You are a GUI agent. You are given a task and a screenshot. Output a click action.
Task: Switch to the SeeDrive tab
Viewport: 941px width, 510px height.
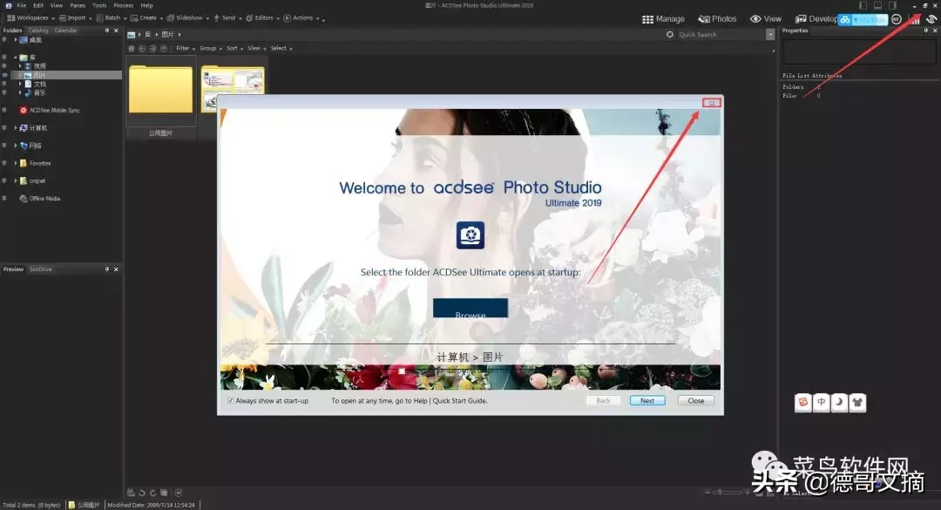[x=41, y=269]
